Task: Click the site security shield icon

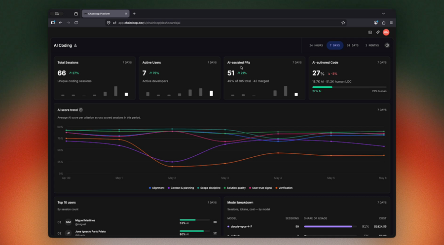Action: (x=109, y=23)
